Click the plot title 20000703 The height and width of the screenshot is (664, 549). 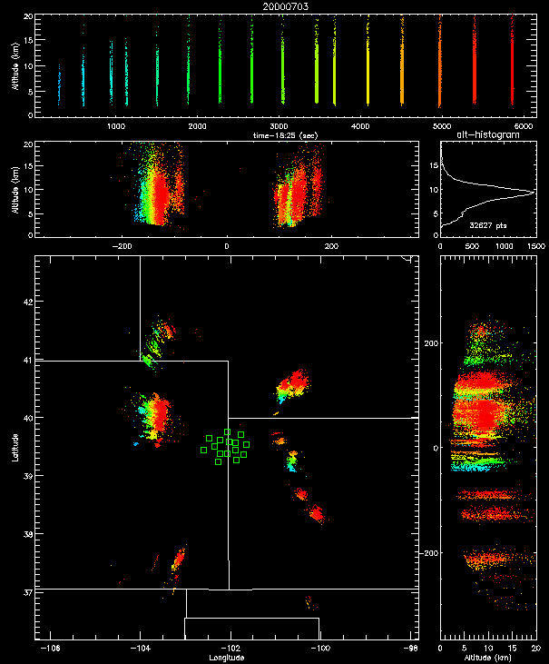[286, 6]
